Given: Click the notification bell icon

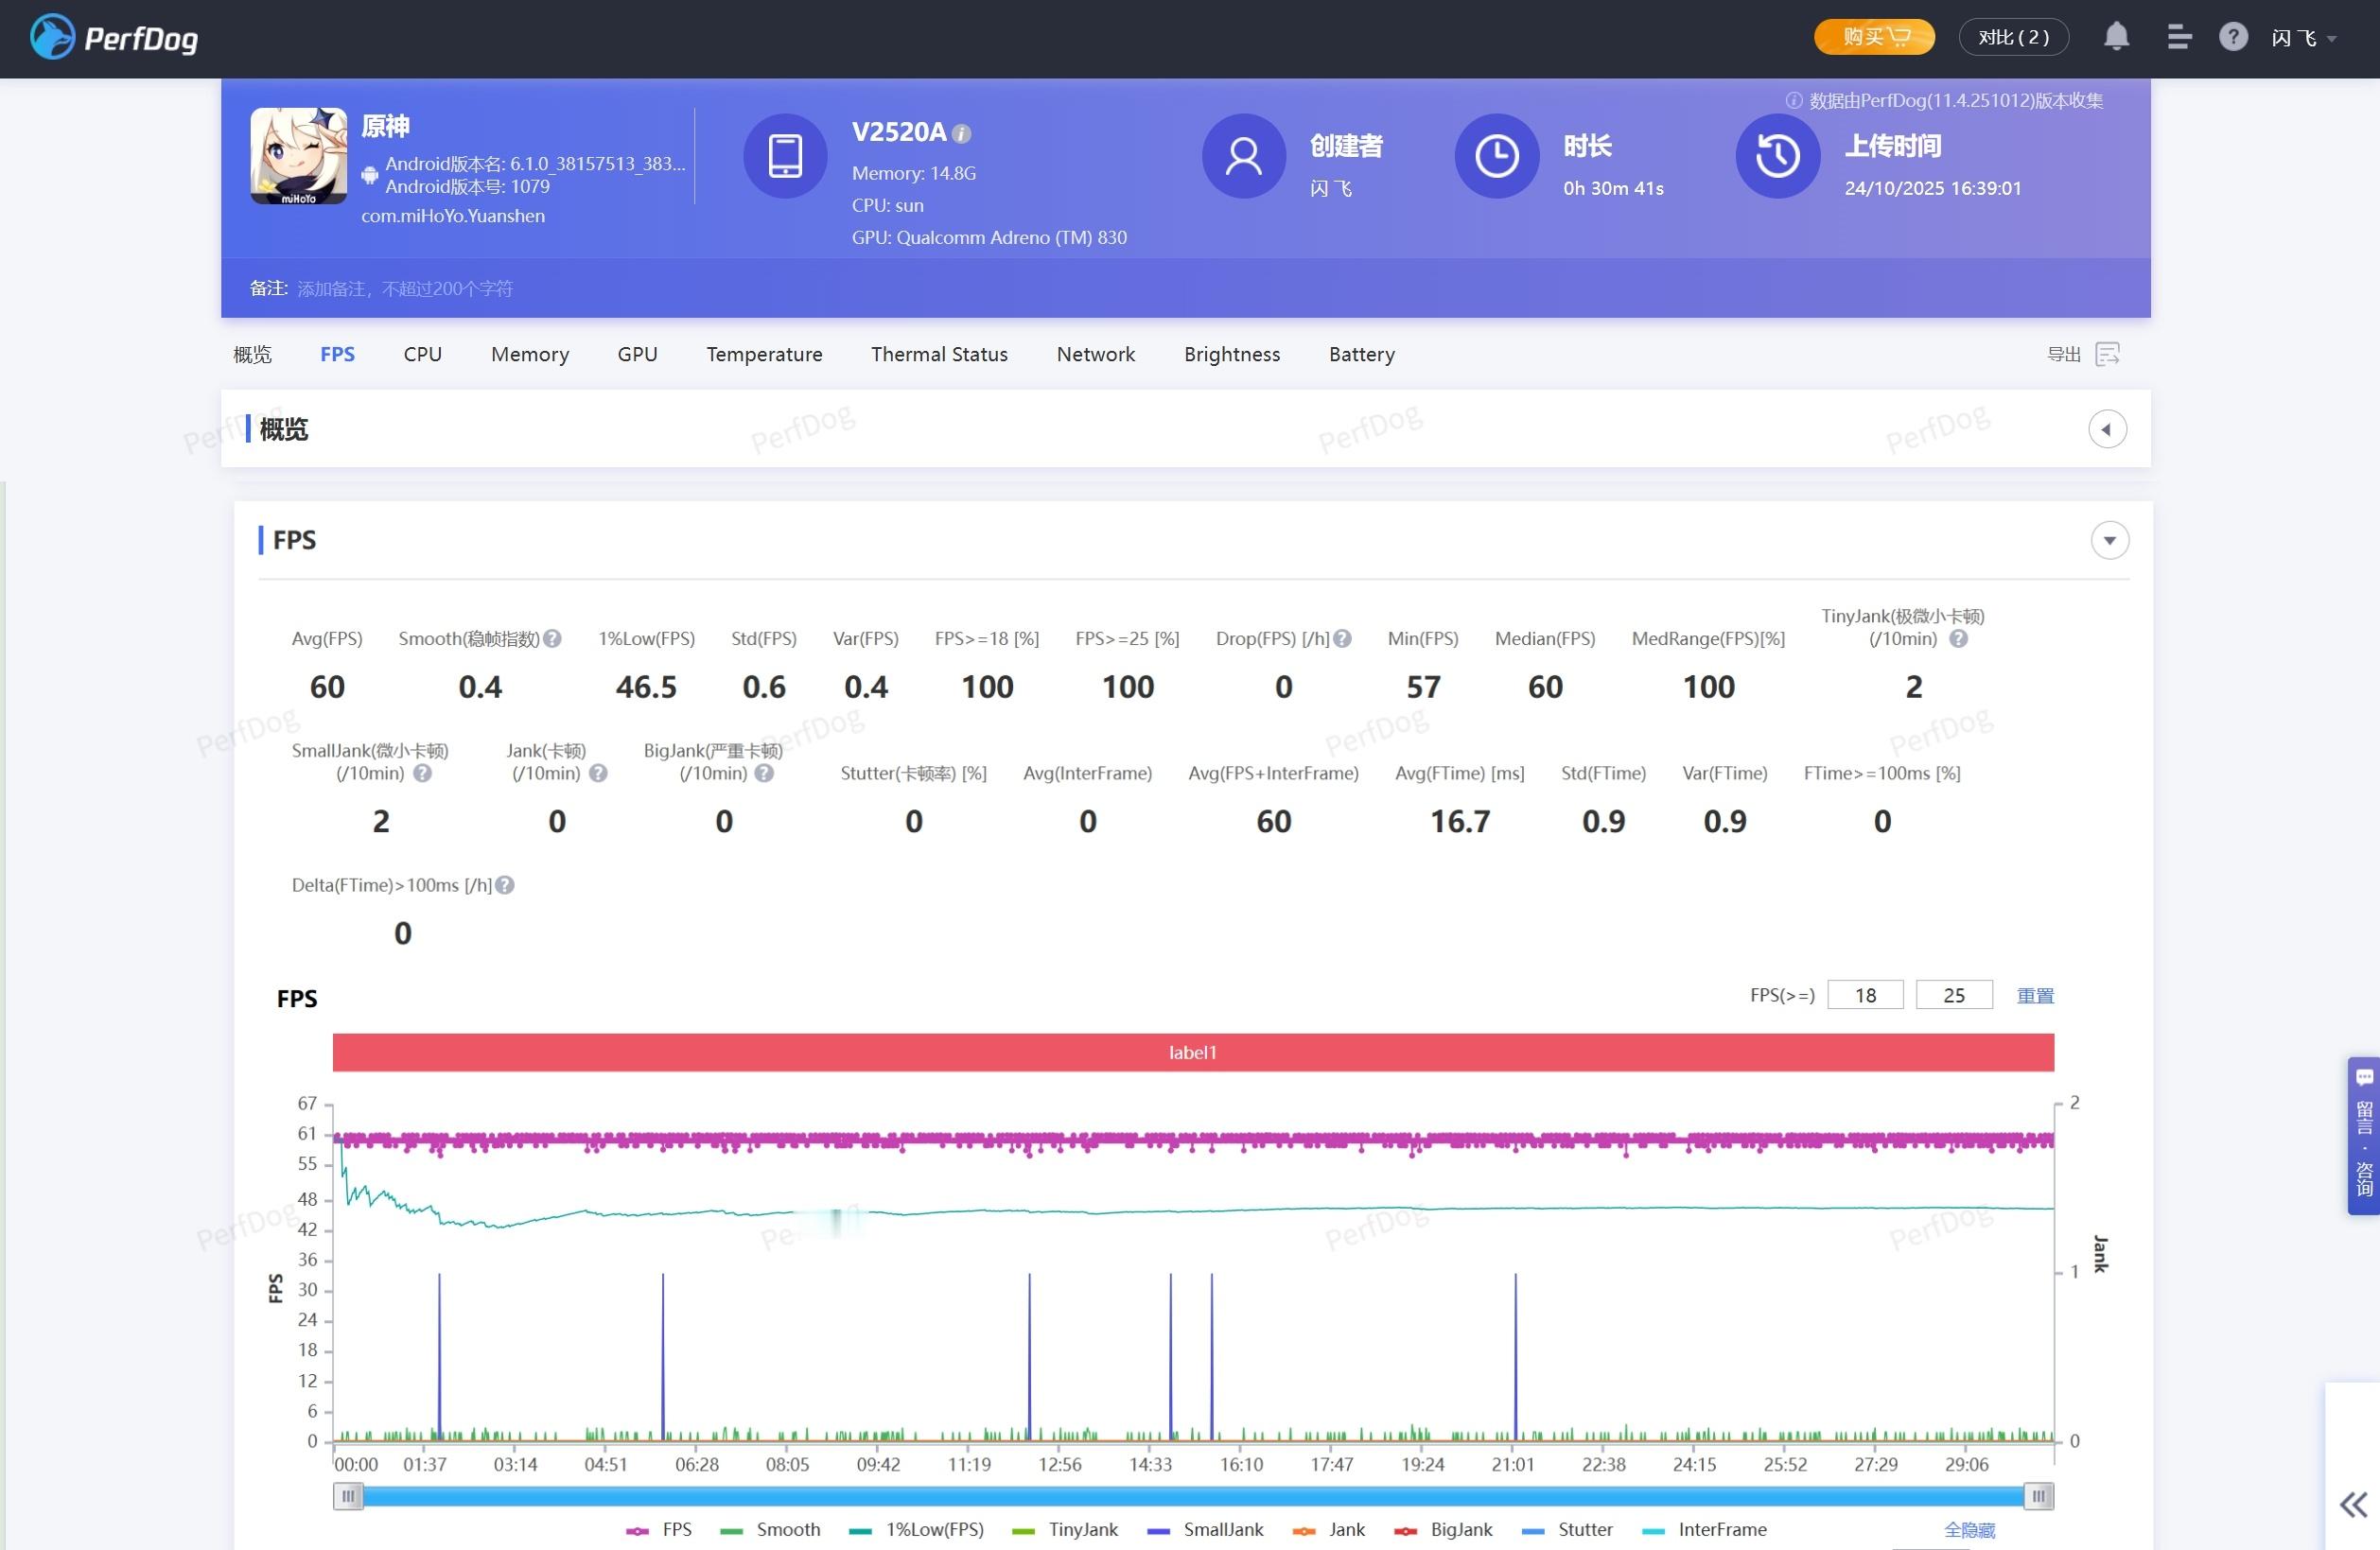Looking at the screenshot, I should [x=2116, y=37].
